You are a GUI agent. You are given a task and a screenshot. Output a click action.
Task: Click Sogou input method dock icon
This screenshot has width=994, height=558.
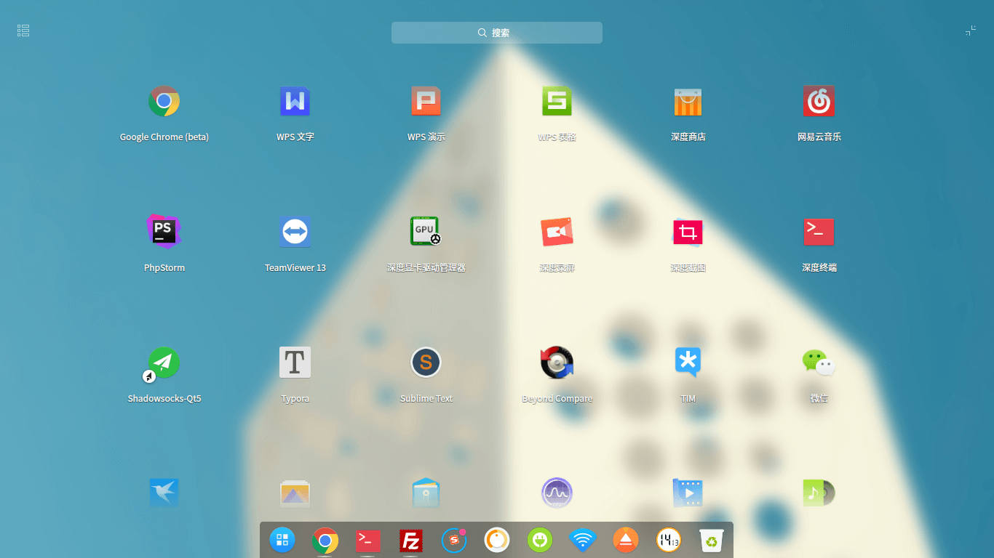[x=454, y=540]
